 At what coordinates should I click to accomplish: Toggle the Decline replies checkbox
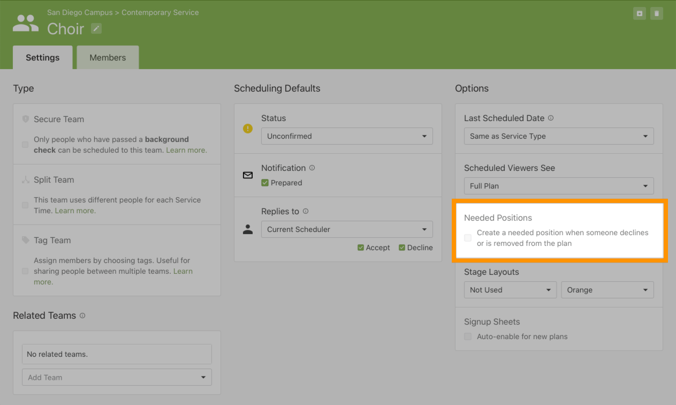point(402,247)
